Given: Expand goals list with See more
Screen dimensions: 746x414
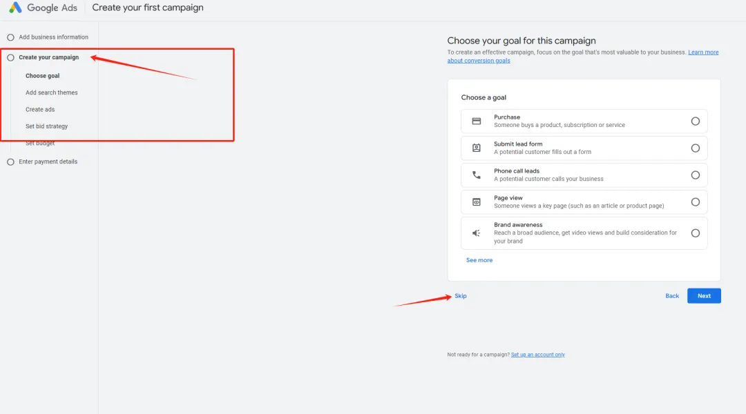Looking at the screenshot, I should [479, 260].
